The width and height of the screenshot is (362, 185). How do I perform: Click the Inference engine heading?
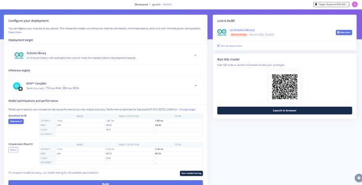[19, 70]
